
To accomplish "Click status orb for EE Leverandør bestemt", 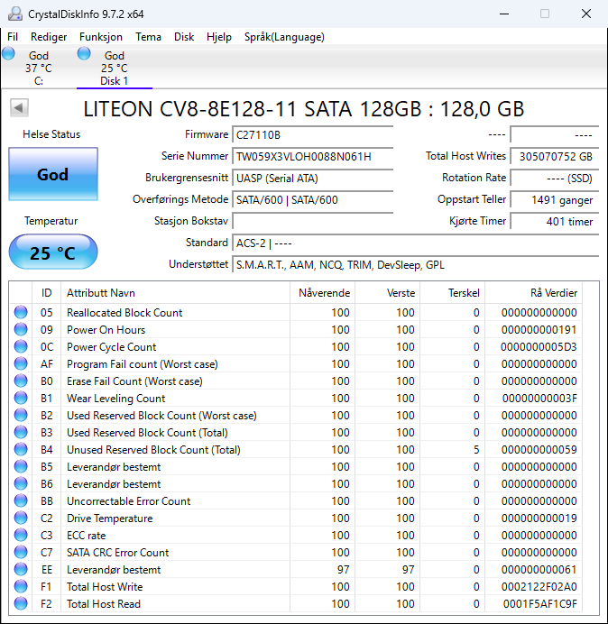I will coord(21,569).
